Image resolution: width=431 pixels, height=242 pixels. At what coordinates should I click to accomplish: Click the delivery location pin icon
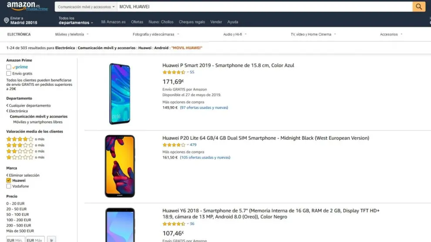click(7, 20)
